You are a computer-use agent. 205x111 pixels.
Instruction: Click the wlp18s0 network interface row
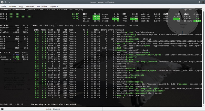[x=14, y=32]
